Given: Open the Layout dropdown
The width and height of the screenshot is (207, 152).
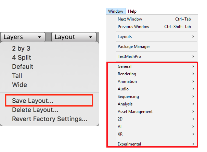Looking at the screenshot, I should [x=74, y=37].
